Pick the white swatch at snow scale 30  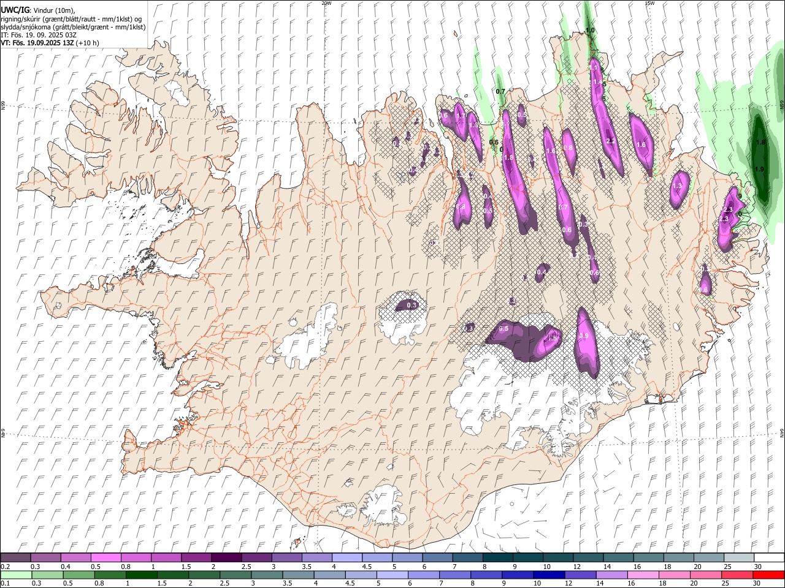(769, 558)
